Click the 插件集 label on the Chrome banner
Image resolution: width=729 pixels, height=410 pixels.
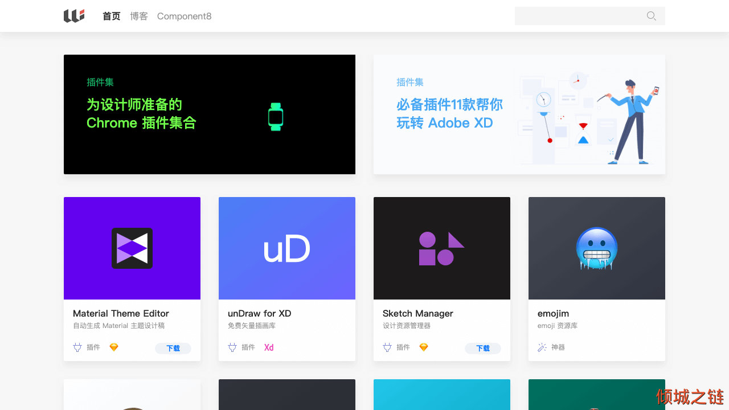coord(100,82)
